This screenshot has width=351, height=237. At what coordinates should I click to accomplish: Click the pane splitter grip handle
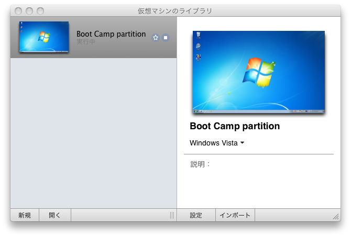coord(172,215)
